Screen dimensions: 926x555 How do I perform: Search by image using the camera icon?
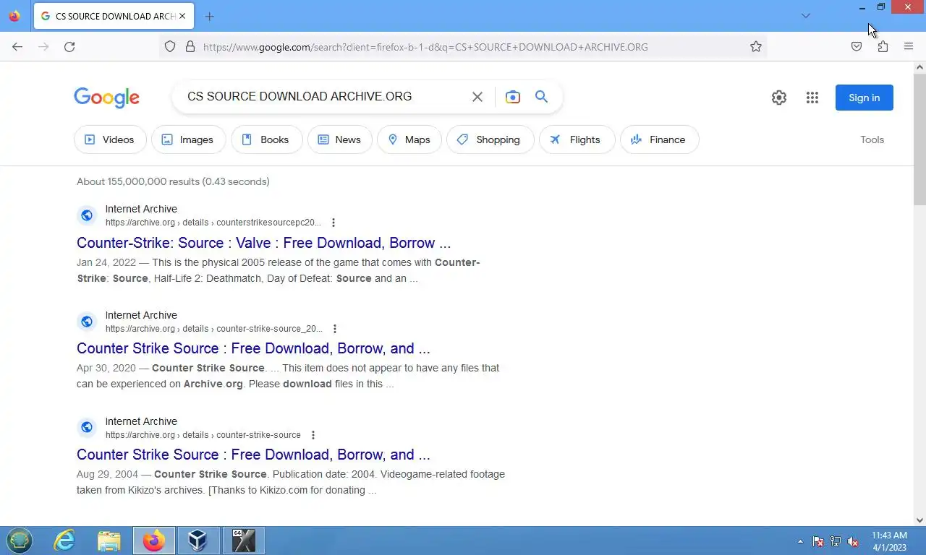[513, 97]
